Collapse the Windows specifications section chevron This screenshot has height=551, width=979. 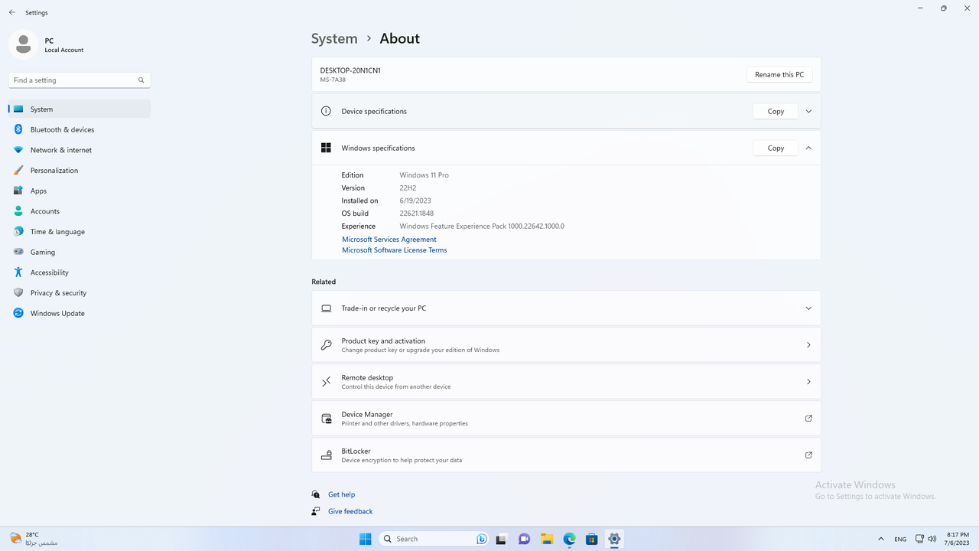tap(808, 148)
